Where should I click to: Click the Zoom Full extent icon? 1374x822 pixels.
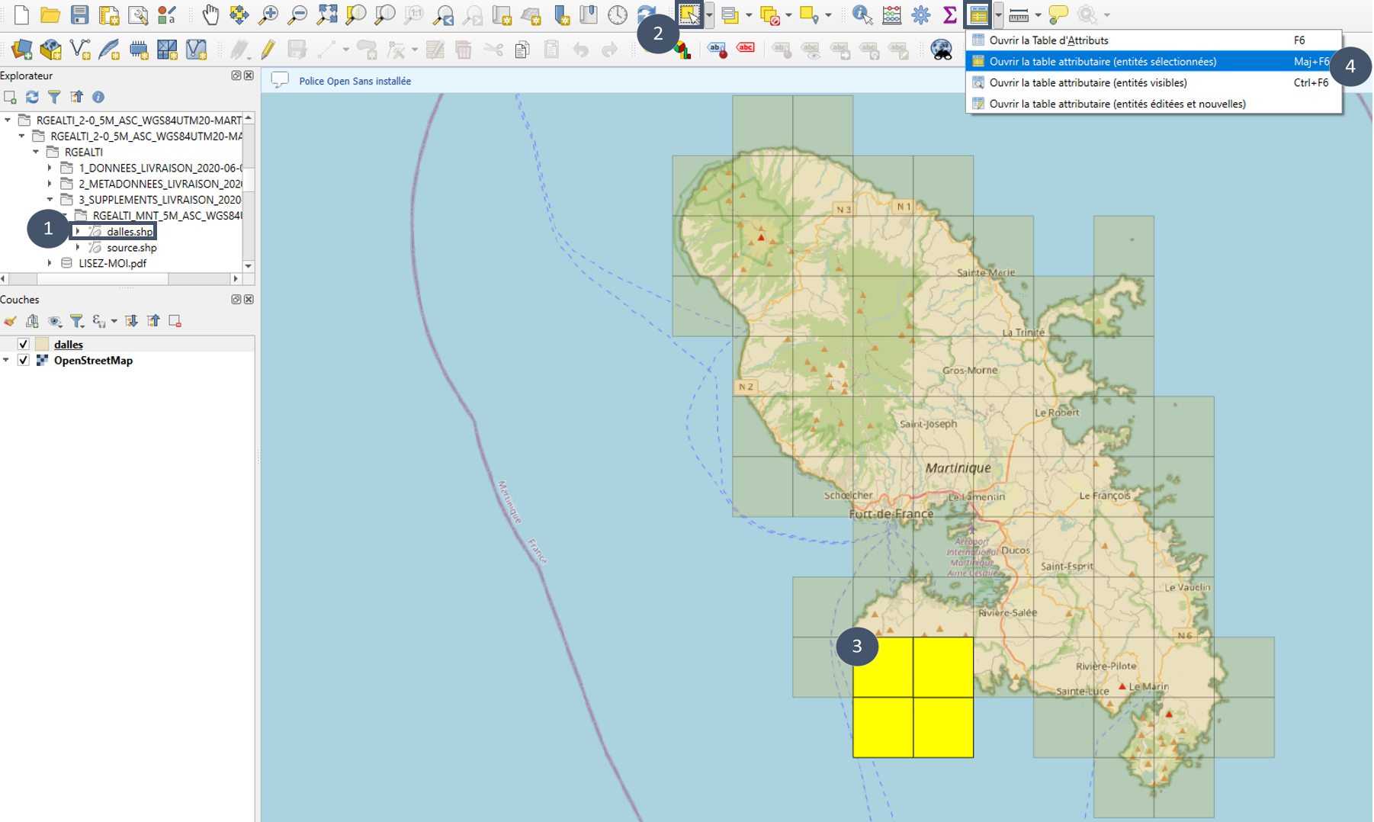tap(327, 14)
